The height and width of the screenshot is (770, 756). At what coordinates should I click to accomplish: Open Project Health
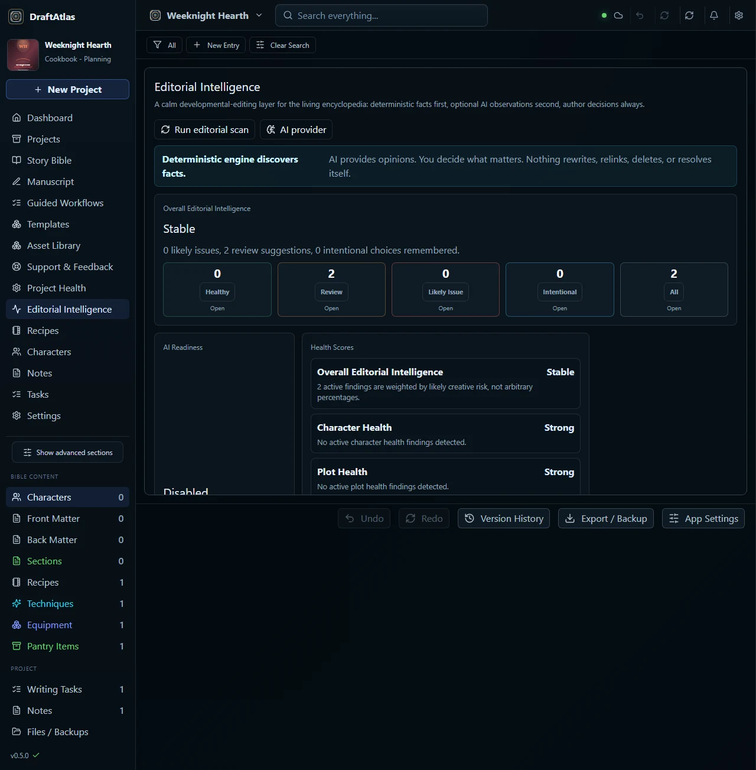tap(67, 288)
